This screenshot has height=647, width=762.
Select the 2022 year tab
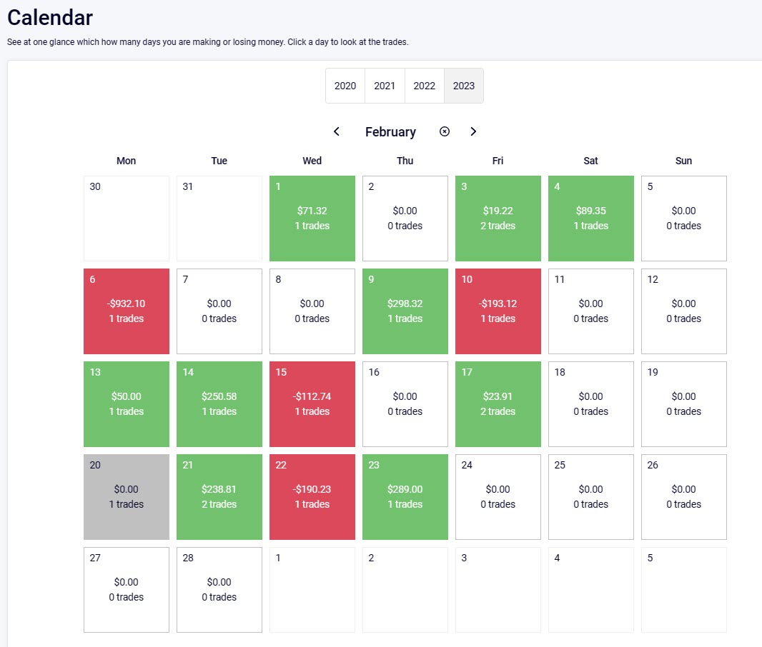[424, 85]
